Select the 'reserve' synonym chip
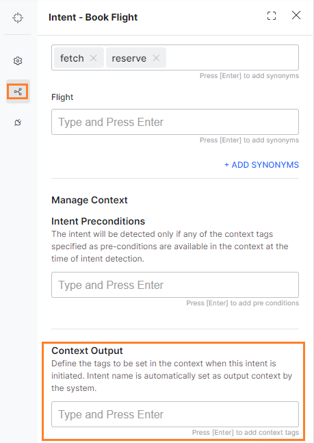Image resolution: width=314 pixels, height=443 pixels. pos(129,58)
